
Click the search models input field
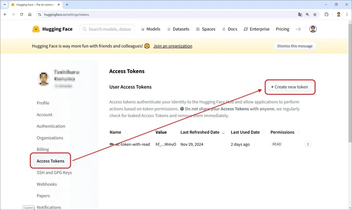pyautogui.click(x=107, y=29)
